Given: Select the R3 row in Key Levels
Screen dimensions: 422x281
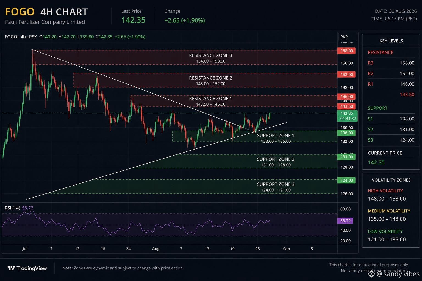Looking at the screenshot, I should pos(391,63).
